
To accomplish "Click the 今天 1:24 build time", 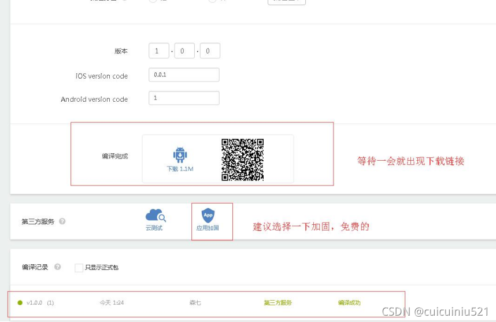I will (112, 303).
